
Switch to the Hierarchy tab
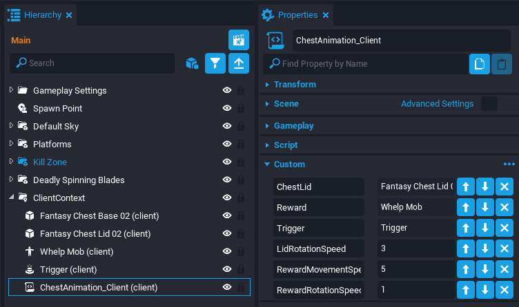(43, 14)
